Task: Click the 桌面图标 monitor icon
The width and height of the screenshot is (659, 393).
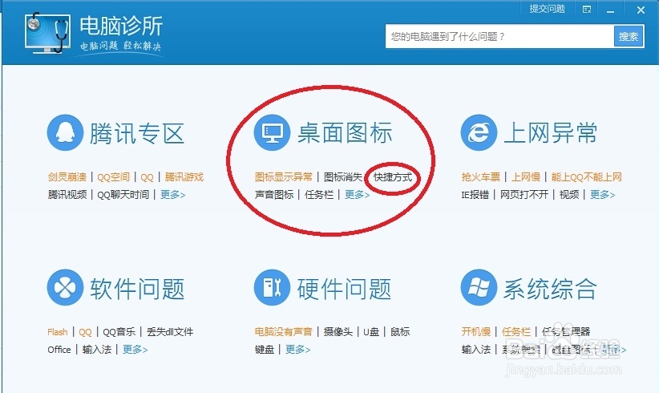Action: (x=272, y=133)
